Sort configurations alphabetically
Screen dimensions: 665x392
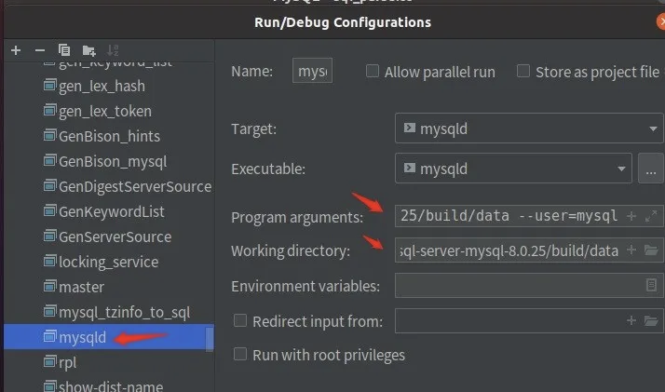(113, 49)
